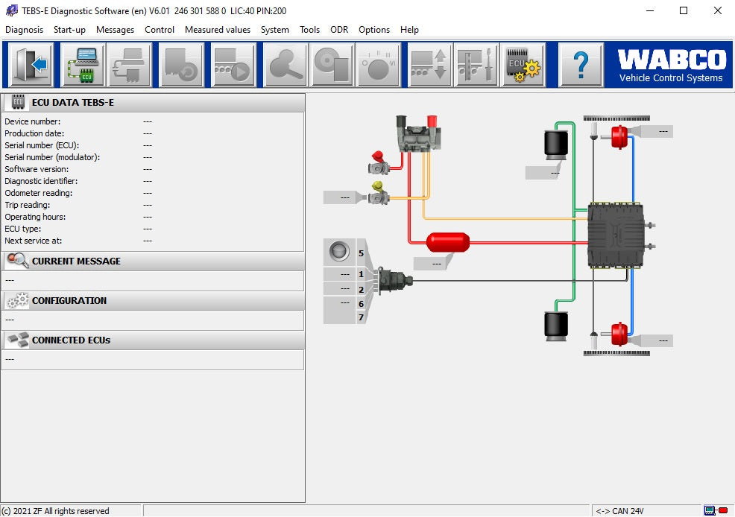Click the trailer reset toolbar icon

182,65
